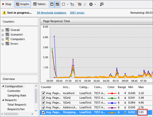Click the Overview horizontal scroll-left arrow

click(2, 114)
